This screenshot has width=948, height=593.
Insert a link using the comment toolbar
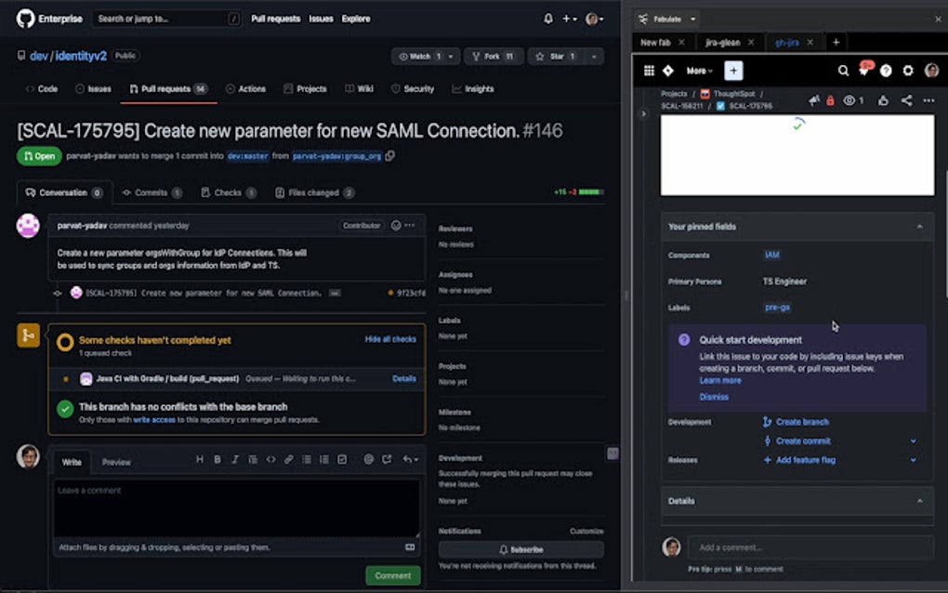click(x=288, y=459)
